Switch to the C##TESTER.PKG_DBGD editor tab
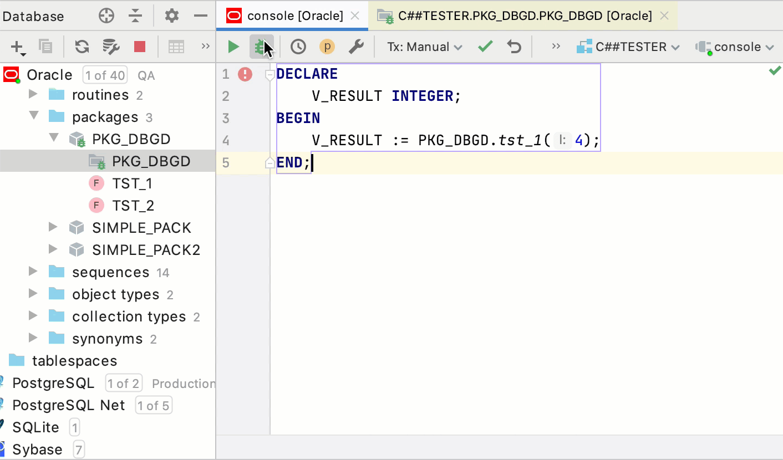783x460 pixels. pos(518,16)
